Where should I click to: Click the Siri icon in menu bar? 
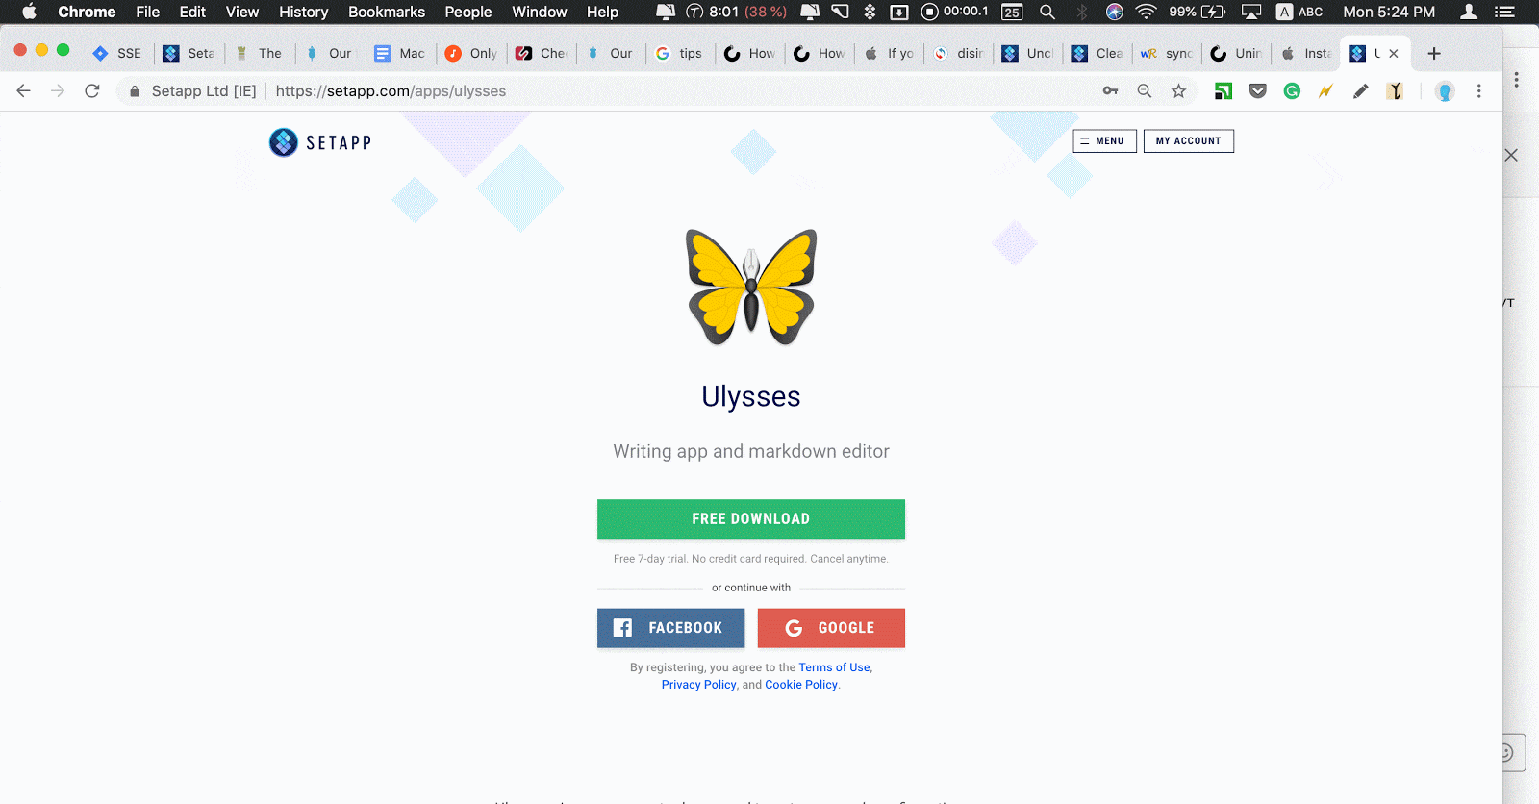tap(1115, 12)
